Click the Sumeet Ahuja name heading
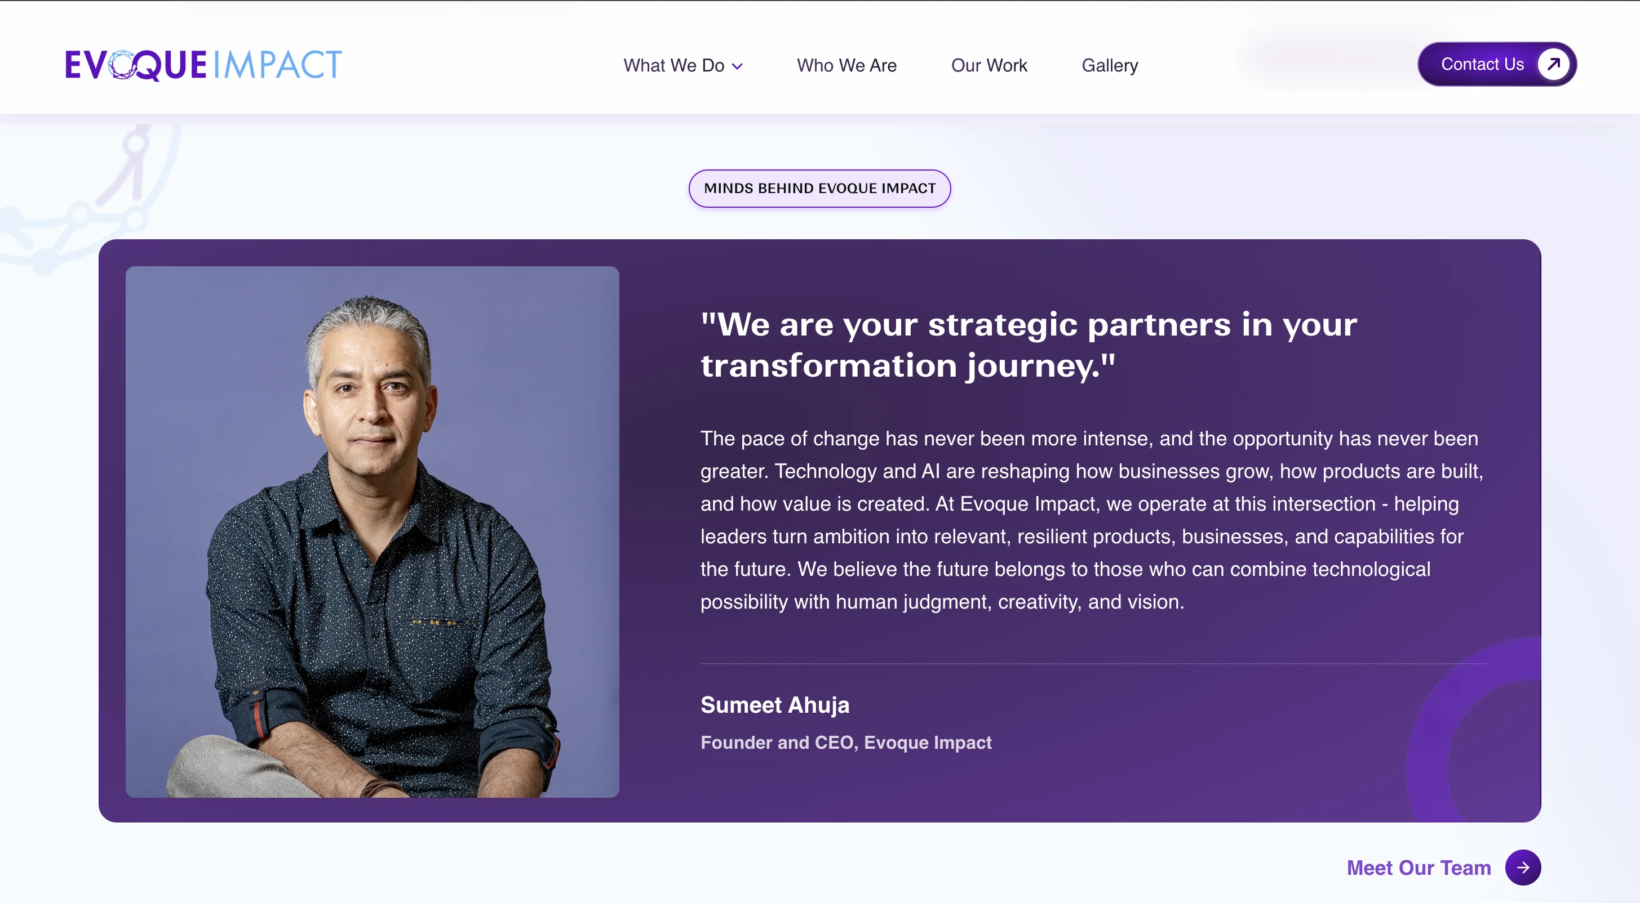 775,705
